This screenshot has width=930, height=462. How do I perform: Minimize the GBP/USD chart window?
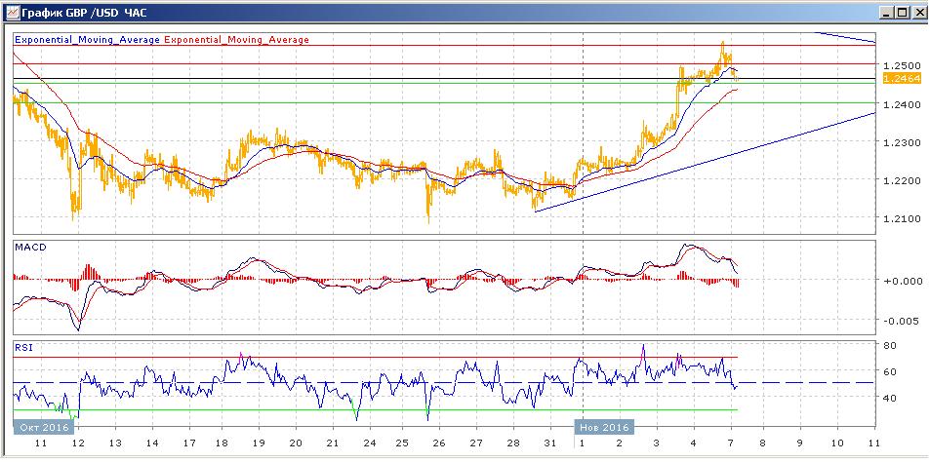887,12
